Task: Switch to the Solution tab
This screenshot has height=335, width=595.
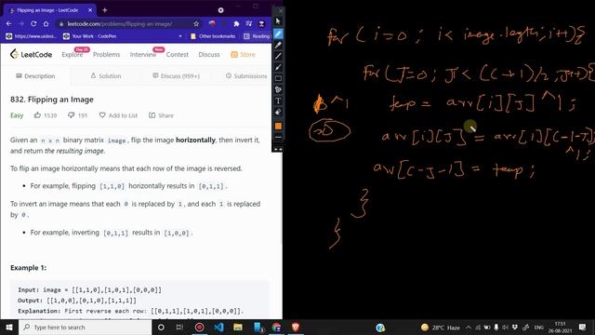Action: [x=105, y=76]
